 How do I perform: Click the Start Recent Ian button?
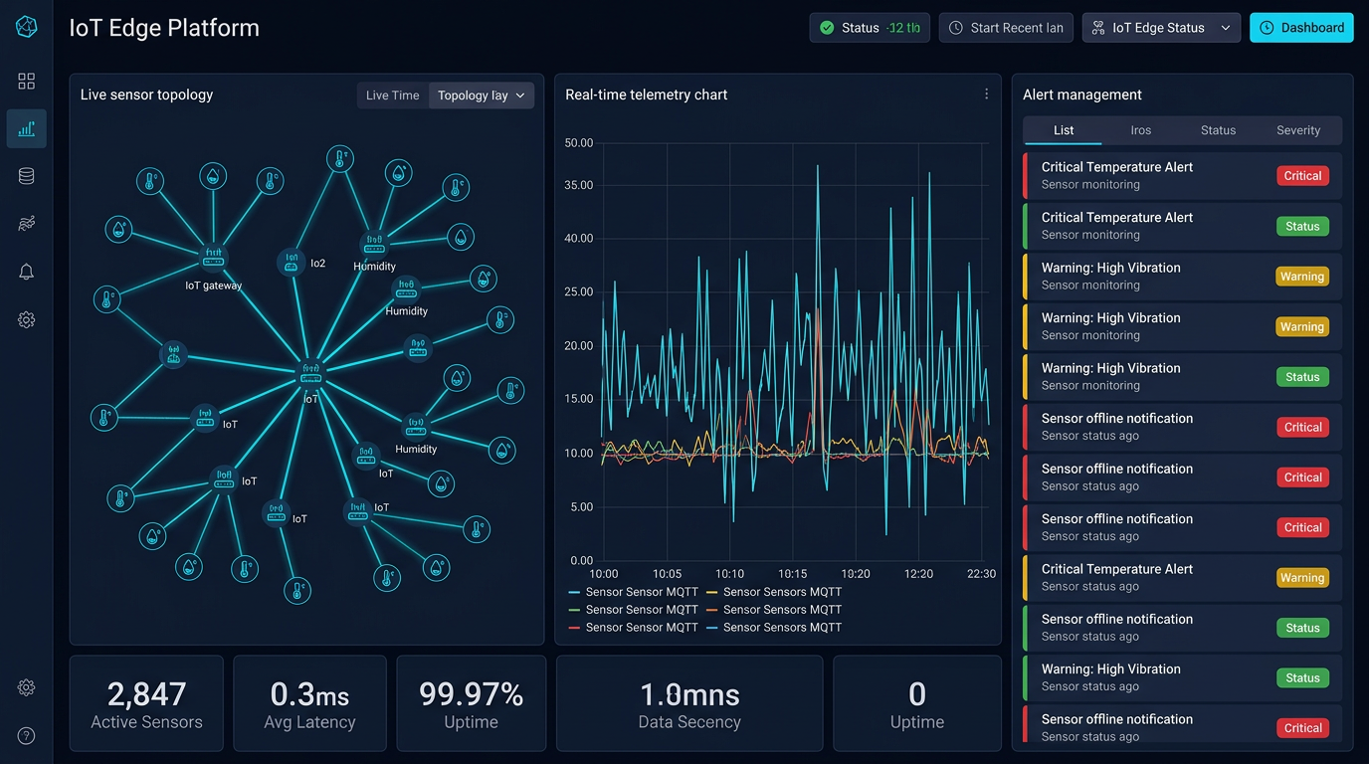tap(1007, 28)
